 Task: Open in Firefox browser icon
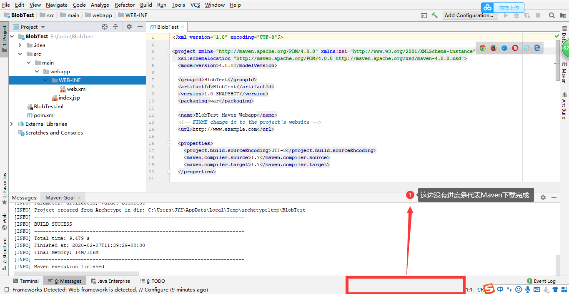point(493,48)
